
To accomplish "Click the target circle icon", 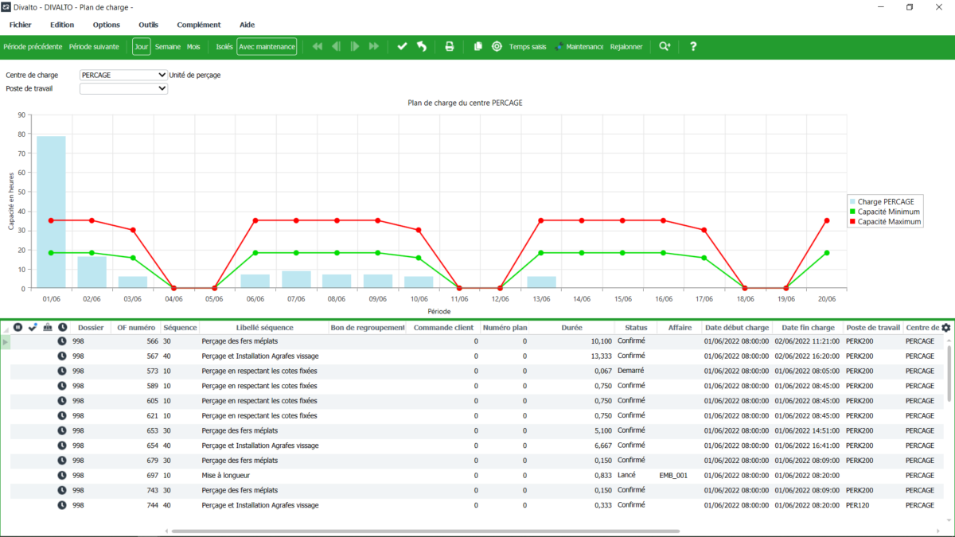I will 497,47.
